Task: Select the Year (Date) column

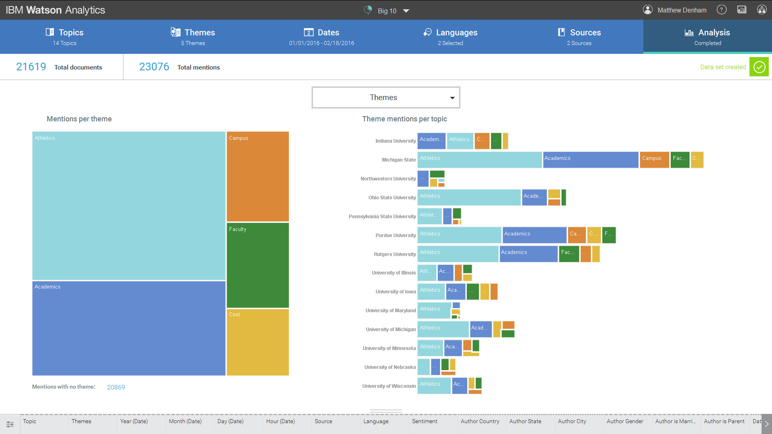Action: coord(142,424)
